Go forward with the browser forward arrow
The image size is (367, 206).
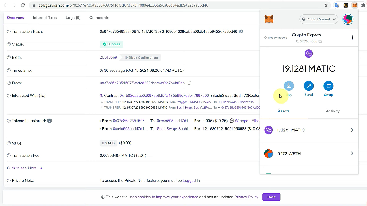(x=14, y=5)
